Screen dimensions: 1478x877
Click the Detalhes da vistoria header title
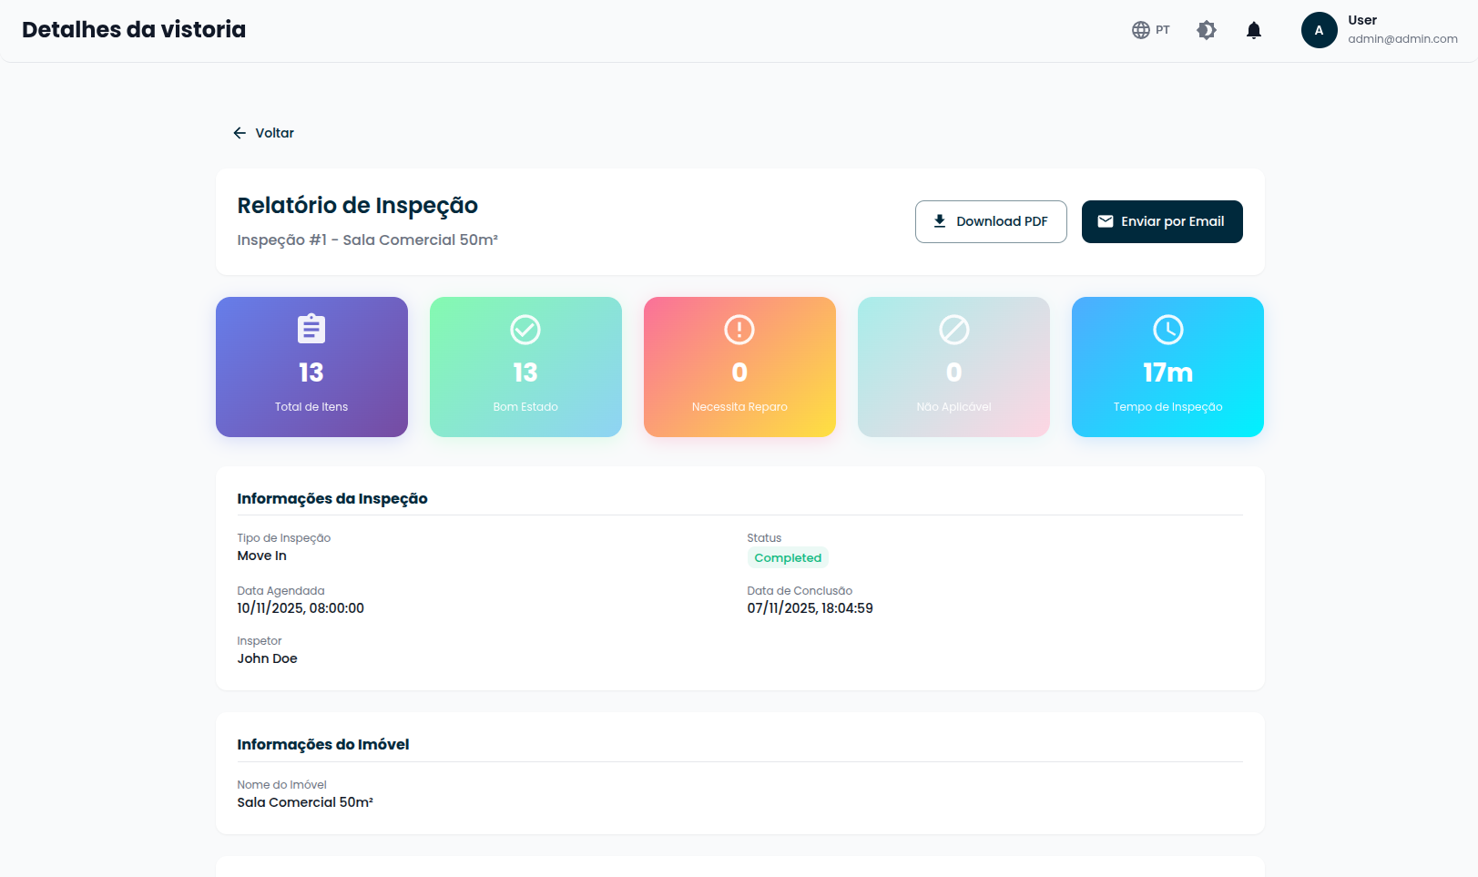tap(133, 29)
